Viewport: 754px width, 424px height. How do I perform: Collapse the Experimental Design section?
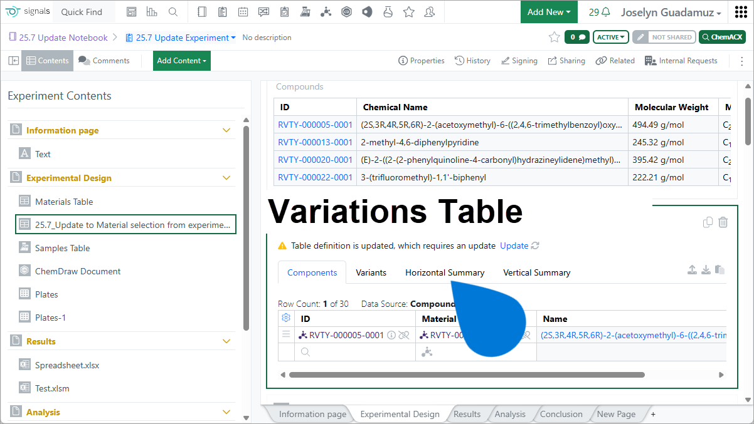tap(226, 178)
